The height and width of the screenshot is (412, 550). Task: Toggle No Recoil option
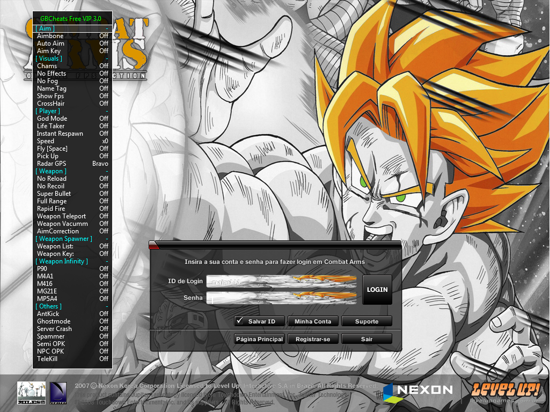[72, 186]
